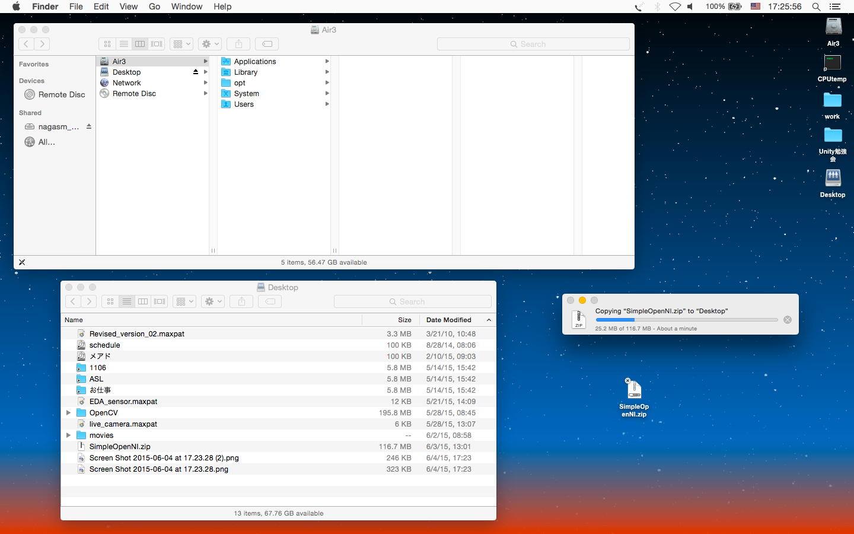This screenshot has height=534, width=854.
Task: Click the copy progress bar
Action: 686,320
